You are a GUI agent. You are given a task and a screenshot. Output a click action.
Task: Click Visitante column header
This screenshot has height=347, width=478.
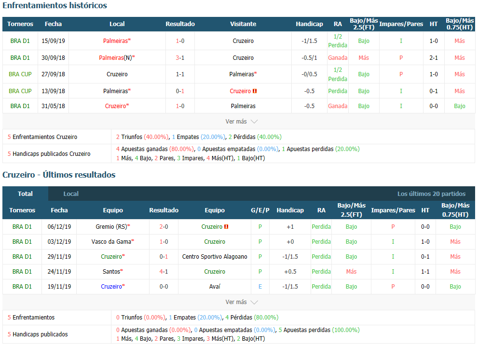(x=243, y=24)
